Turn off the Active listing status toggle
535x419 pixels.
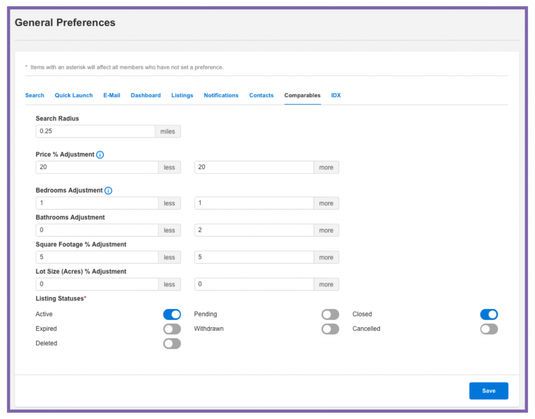point(172,314)
